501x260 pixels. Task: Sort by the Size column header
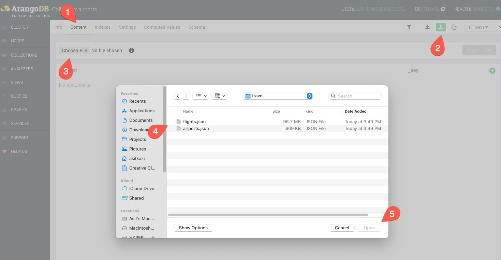276,111
